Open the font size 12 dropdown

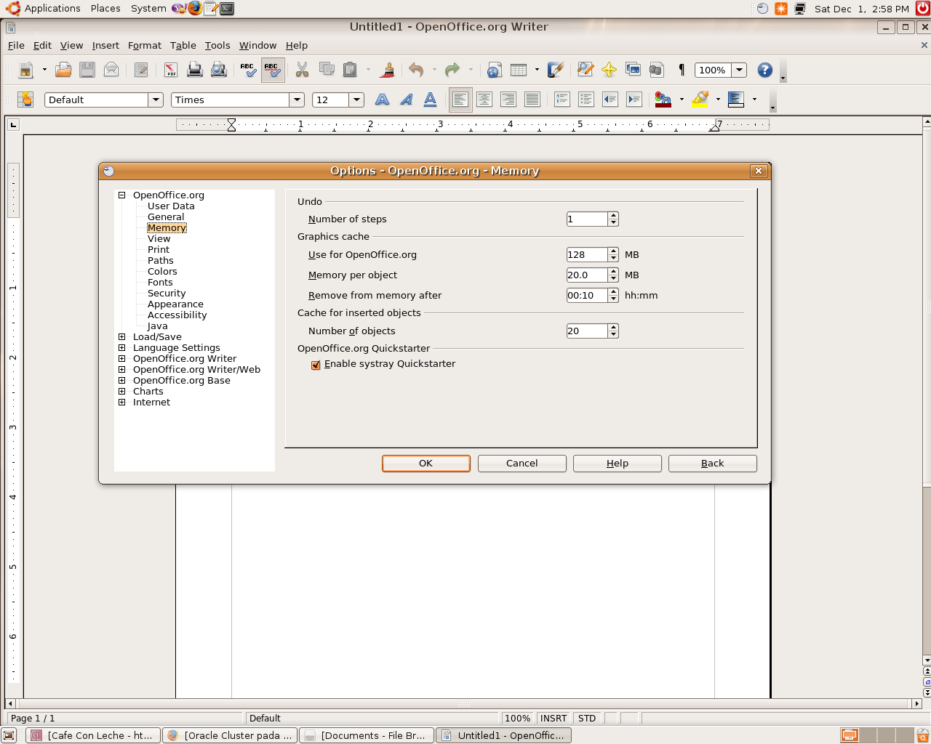356,100
